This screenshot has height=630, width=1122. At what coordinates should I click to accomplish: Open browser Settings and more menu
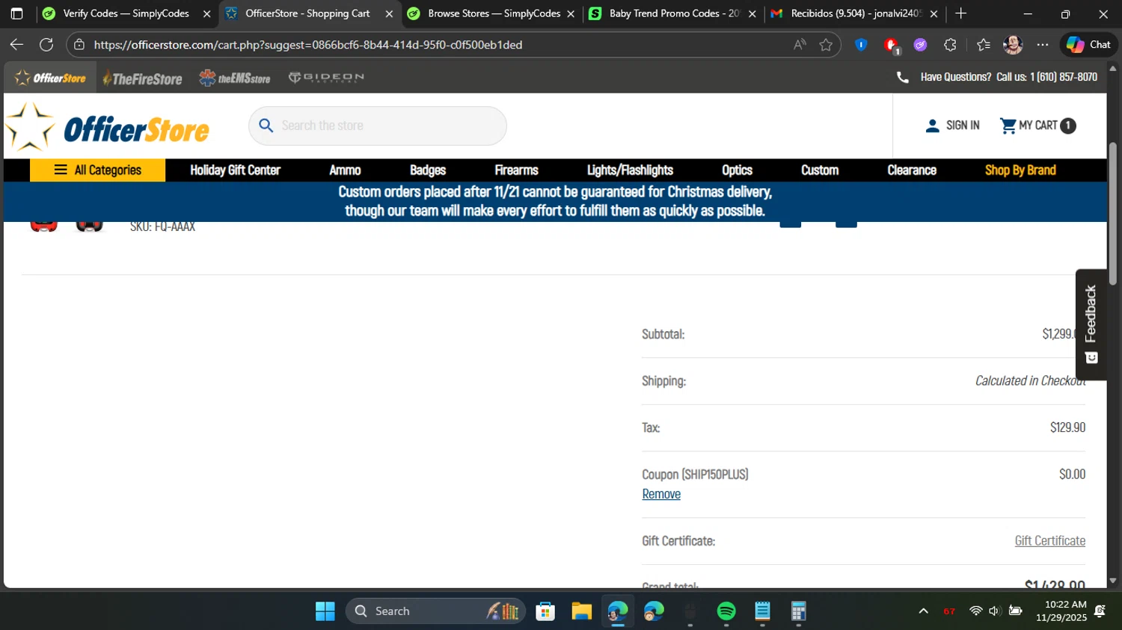coord(1043,45)
